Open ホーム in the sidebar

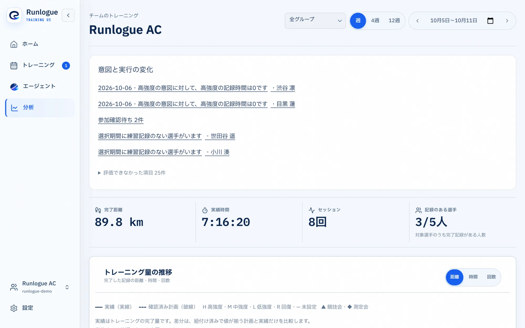pos(40,44)
